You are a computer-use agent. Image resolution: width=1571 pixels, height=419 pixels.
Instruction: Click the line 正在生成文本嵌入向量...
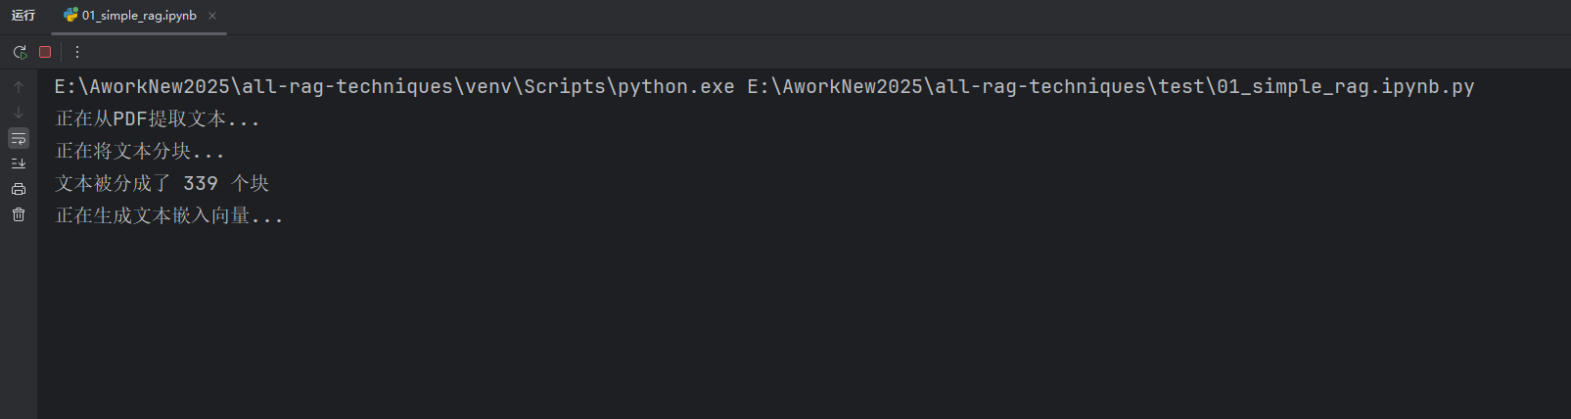click(169, 216)
